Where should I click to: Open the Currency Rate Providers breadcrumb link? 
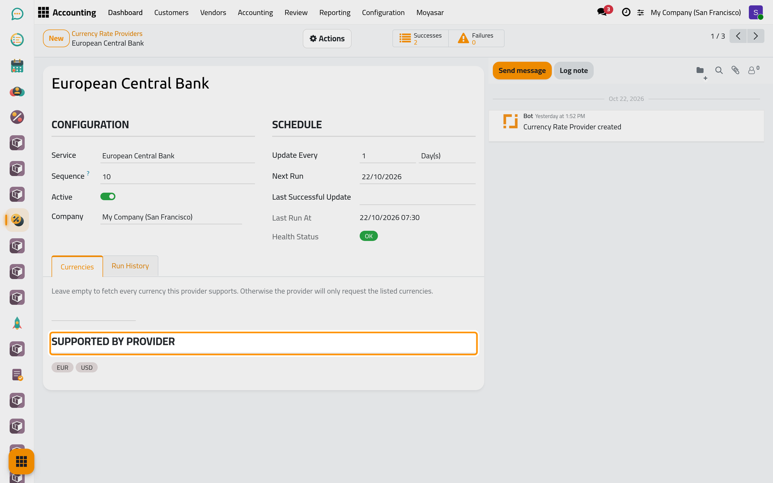click(x=107, y=34)
